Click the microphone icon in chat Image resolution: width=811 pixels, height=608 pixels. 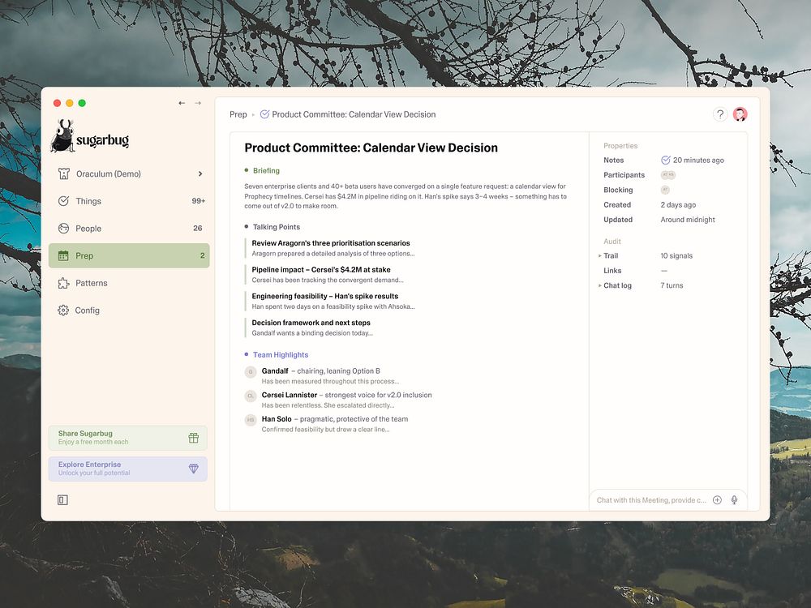point(734,500)
